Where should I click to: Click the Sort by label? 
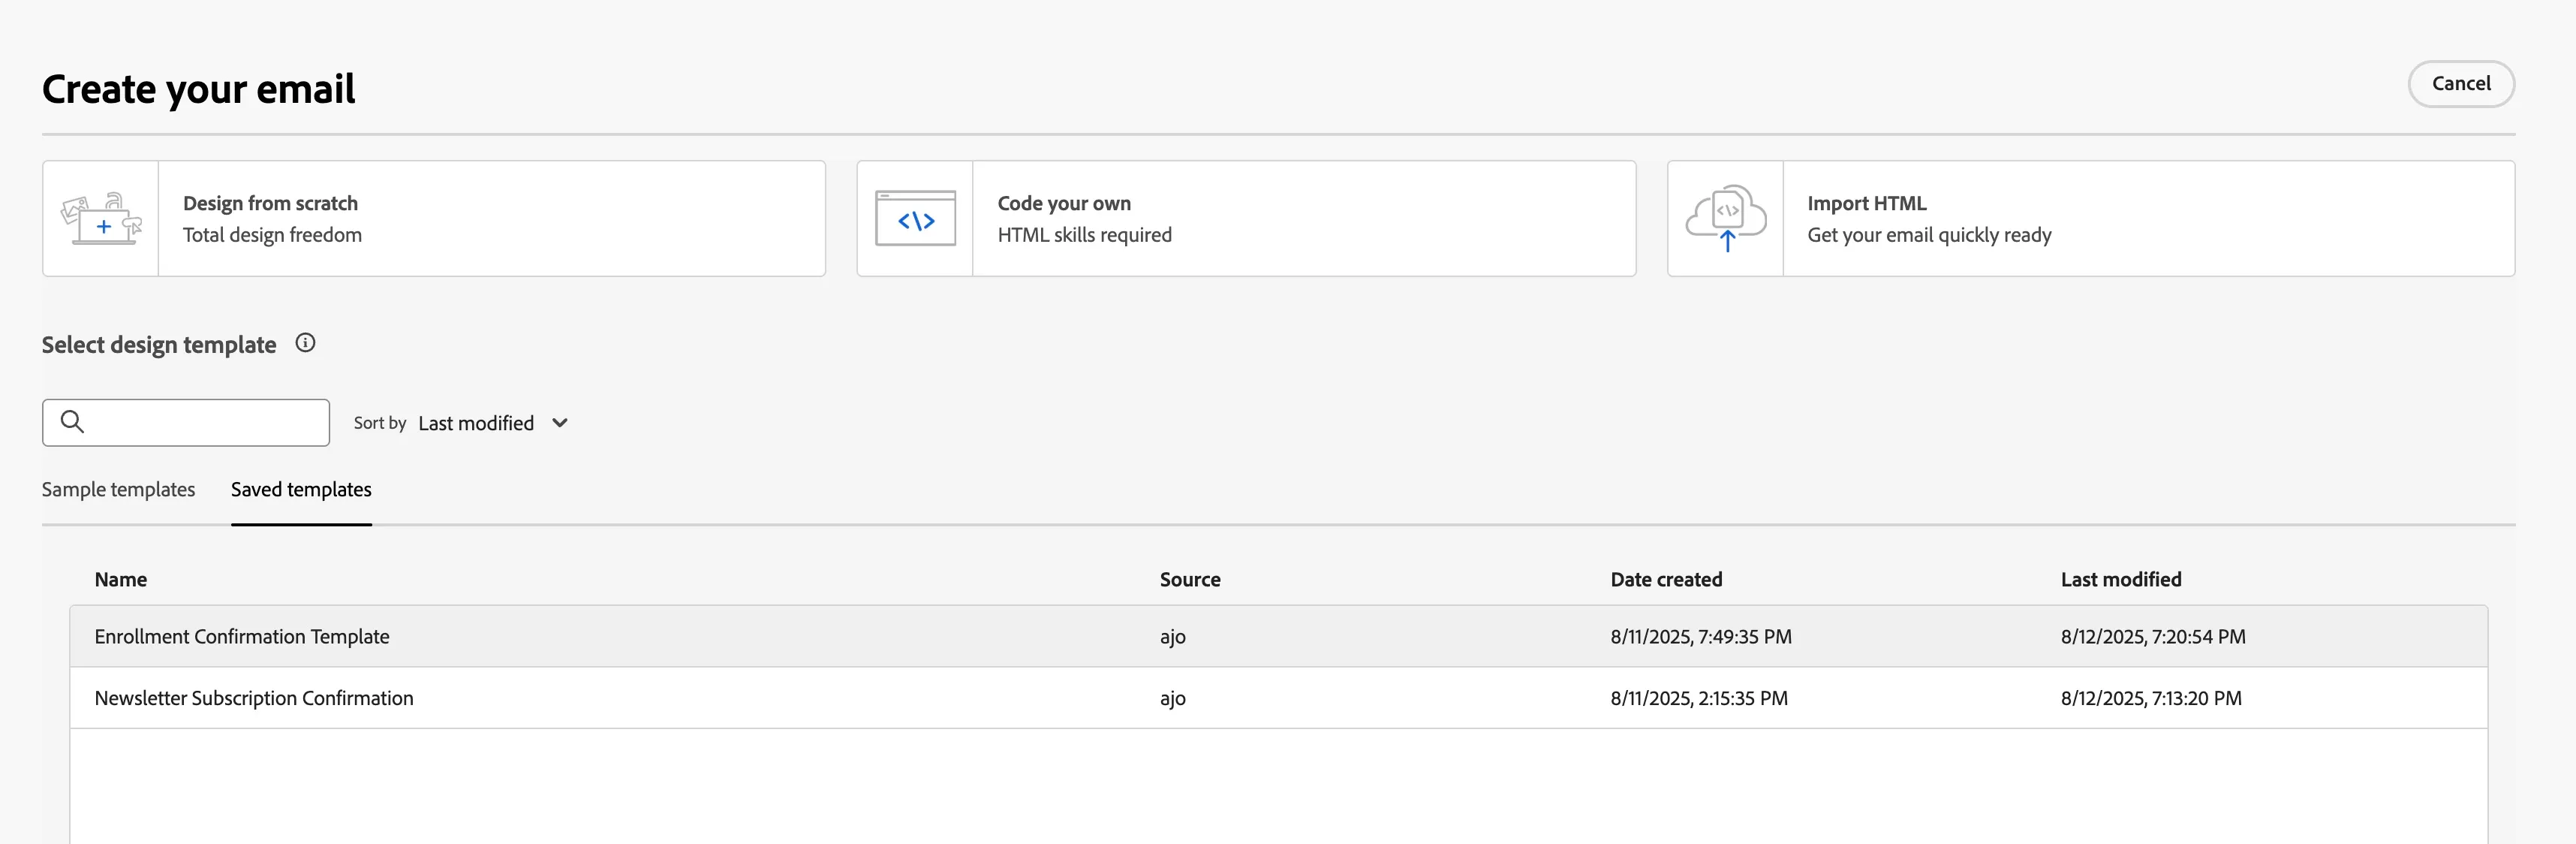click(x=380, y=423)
